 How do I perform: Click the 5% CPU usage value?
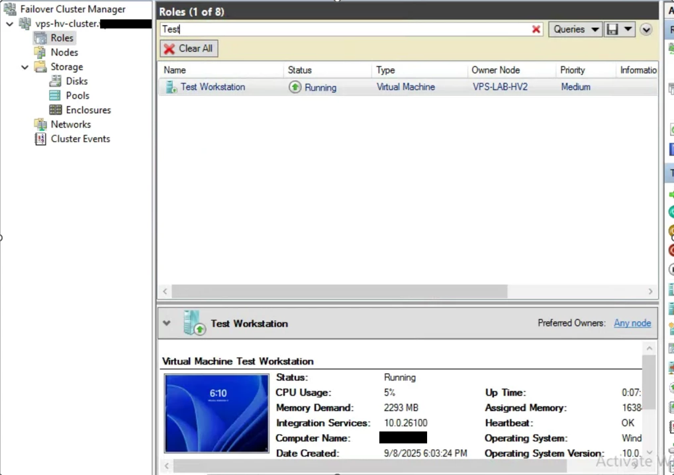(x=389, y=392)
